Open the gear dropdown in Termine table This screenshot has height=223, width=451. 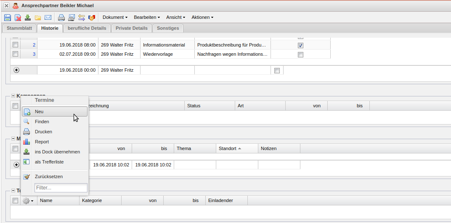point(28,201)
